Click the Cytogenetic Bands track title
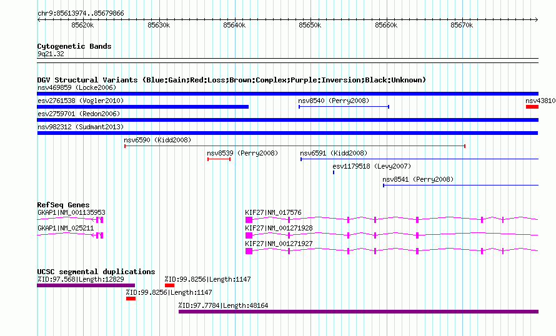556x336 pixels. click(x=74, y=46)
